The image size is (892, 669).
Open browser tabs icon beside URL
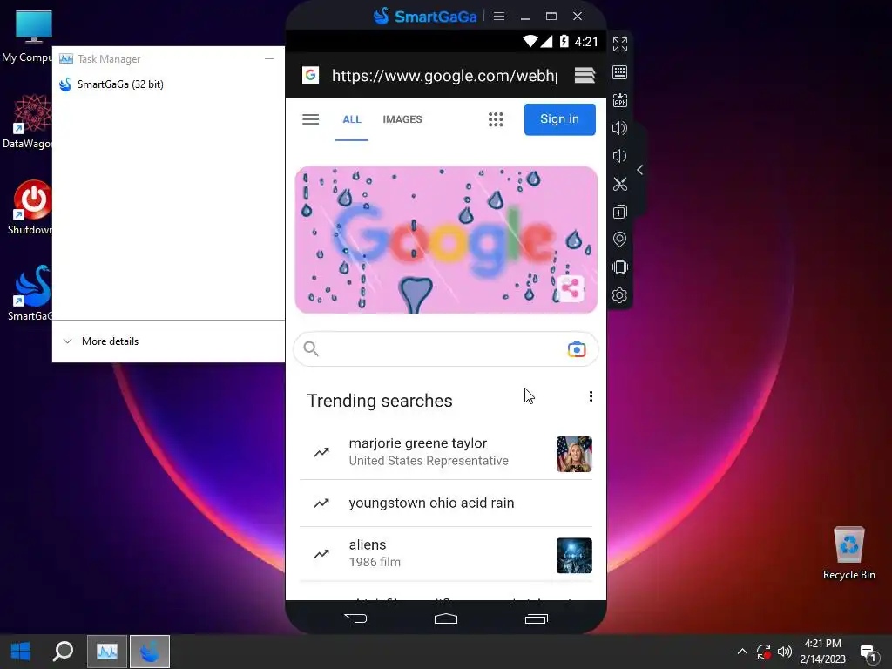pos(585,75)
